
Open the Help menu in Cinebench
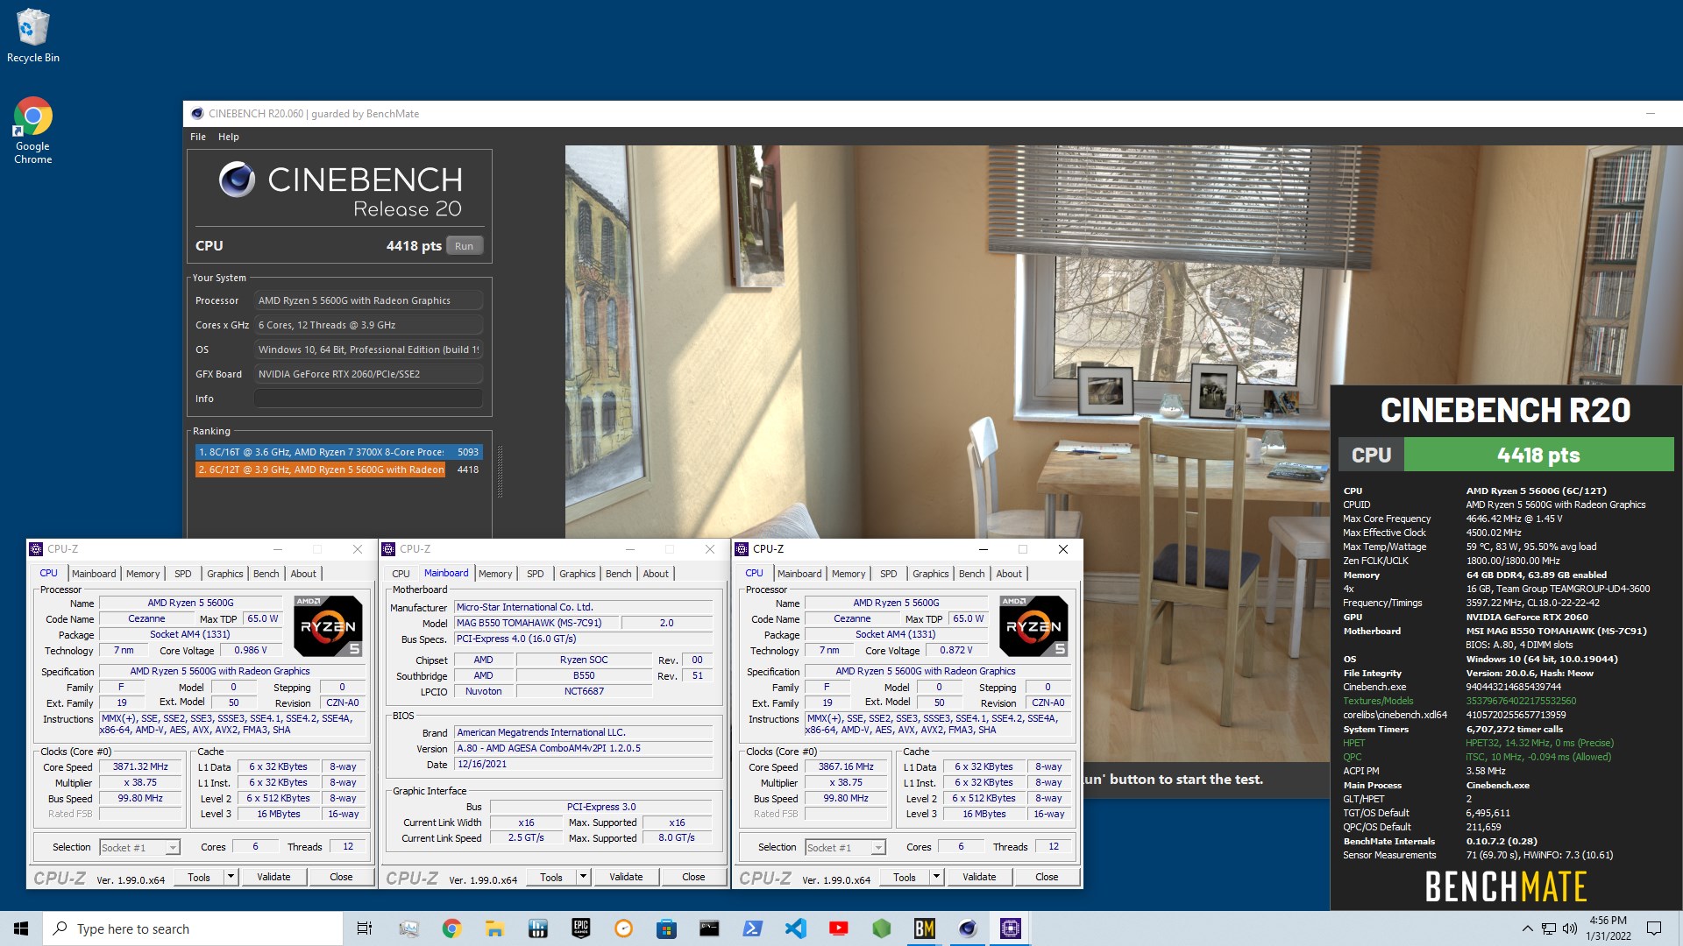pos(229,137)
